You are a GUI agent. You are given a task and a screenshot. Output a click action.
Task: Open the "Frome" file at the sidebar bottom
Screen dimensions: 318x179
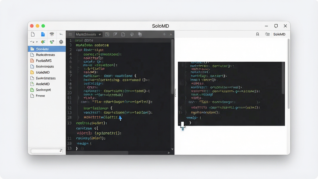pos(47,96)
